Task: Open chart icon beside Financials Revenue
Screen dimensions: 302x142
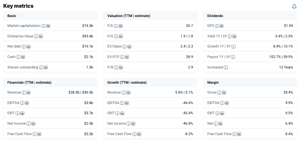Action: (28, 93)
